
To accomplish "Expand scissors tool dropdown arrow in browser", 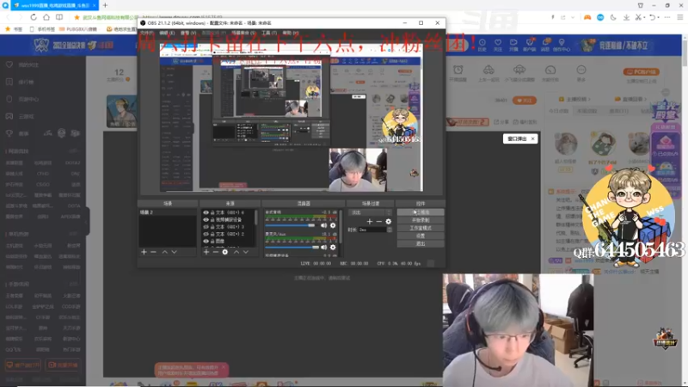I will 644,17.
